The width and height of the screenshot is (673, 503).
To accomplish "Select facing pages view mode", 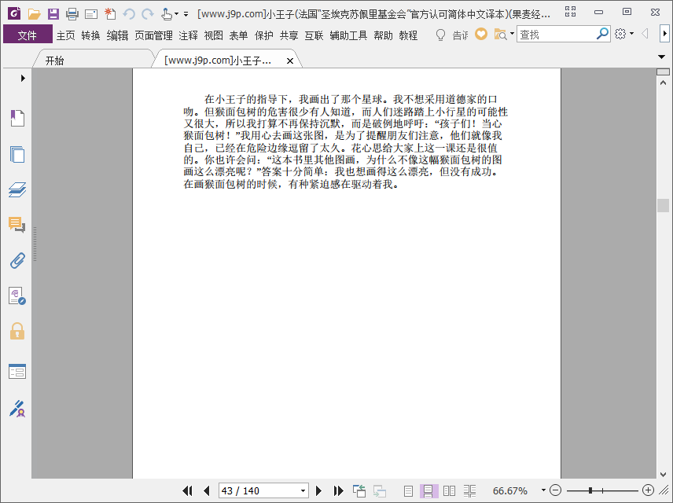I will click(449, 490).
